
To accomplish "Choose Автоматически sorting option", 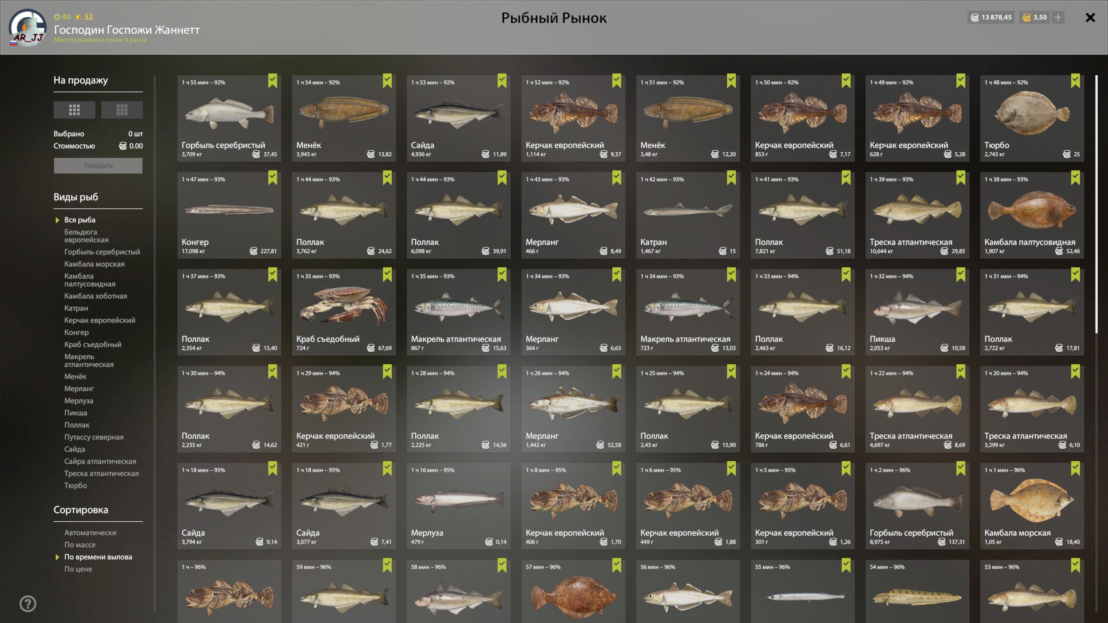I will [90, 533].
